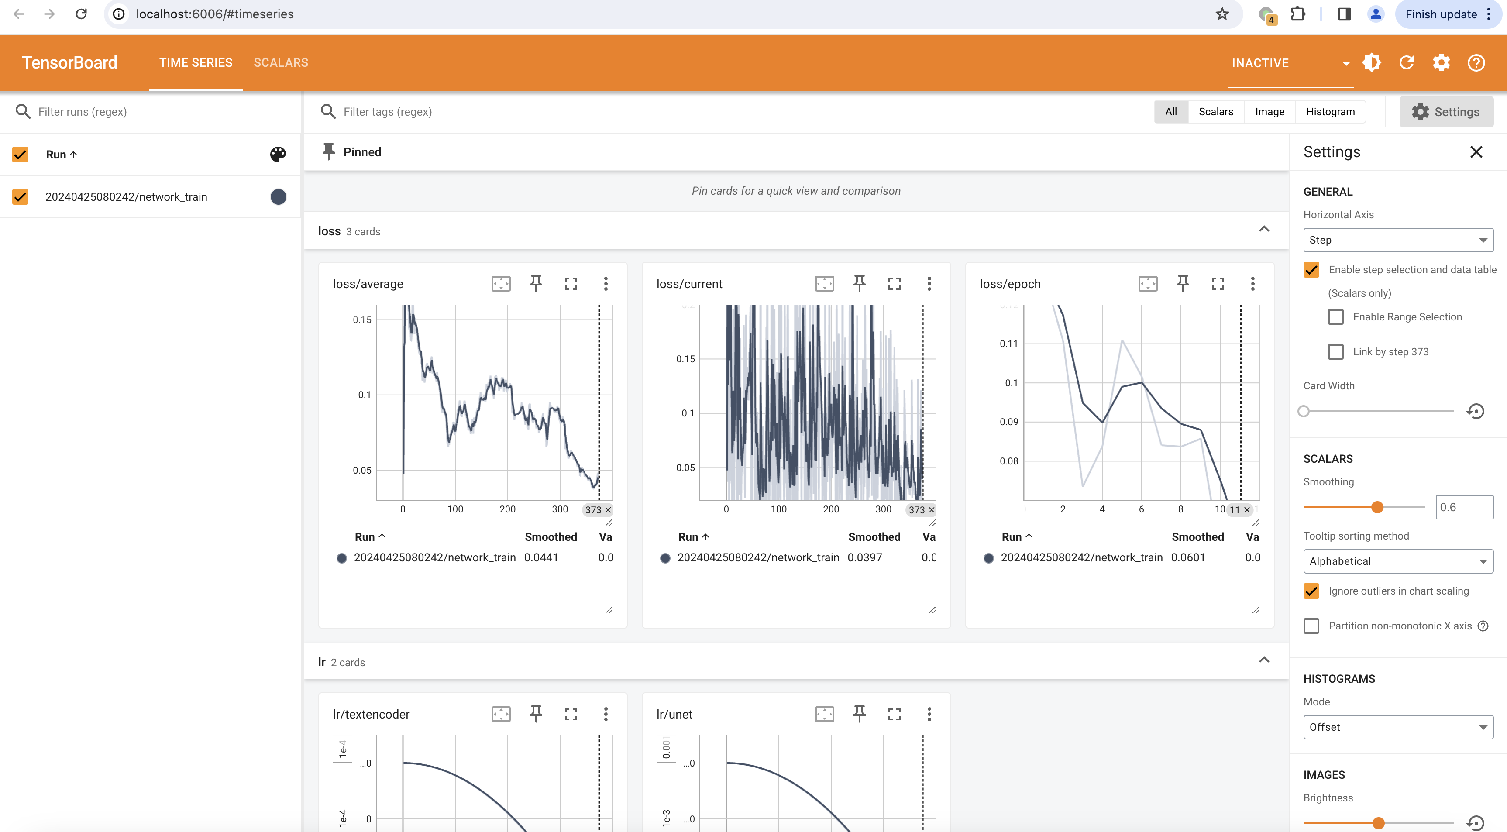Enable Range Selection checkbox
This screenshot has height=832, width=1507.
click(1335, 317)
